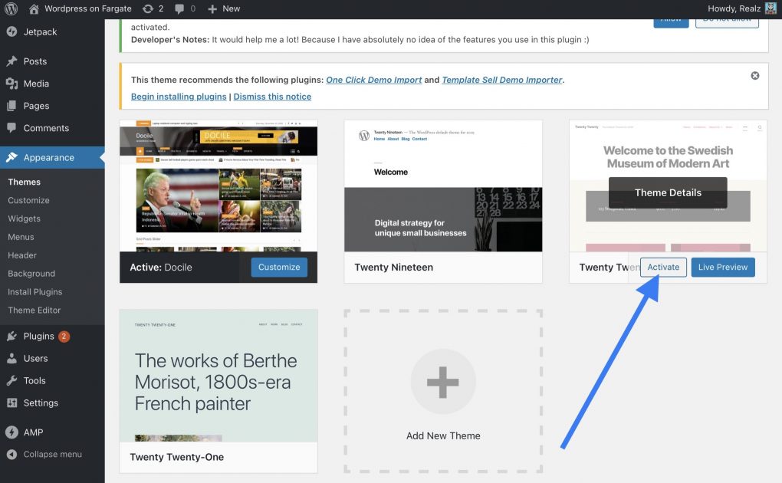782x483 pixels.
Task: Open One Click Demo Import link
Action: pyautogui.click(x=373, y=80)
